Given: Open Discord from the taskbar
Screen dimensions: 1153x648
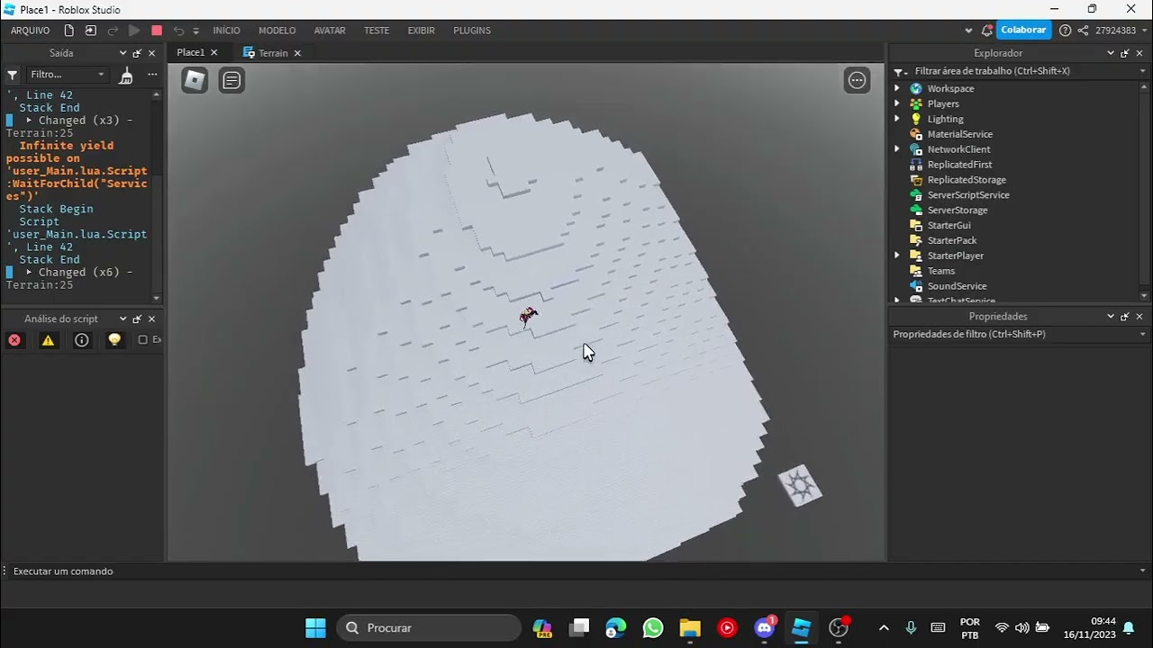Looking at the screenshot, I should pyautogui.click(x=765, y=627).
